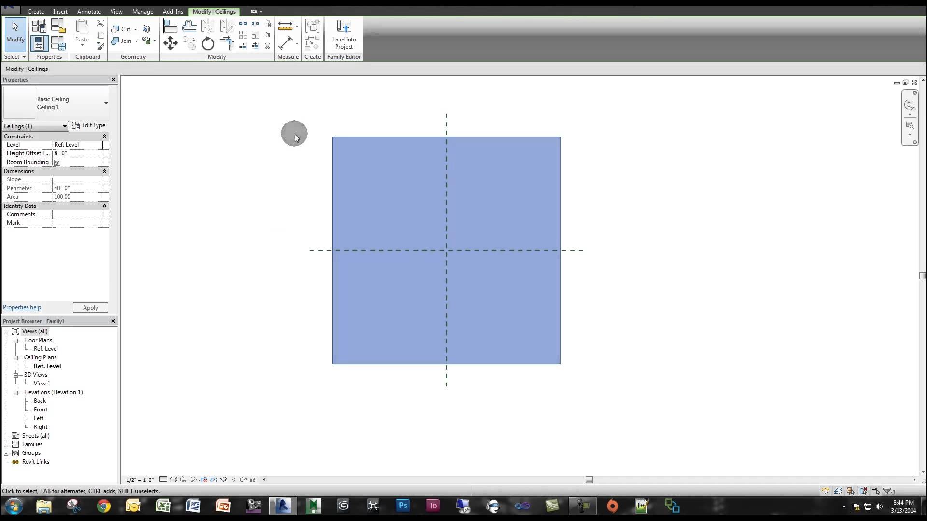927x521 pixels.
Task: Open View 1 under 3D Views
Action: click(42, 384)
